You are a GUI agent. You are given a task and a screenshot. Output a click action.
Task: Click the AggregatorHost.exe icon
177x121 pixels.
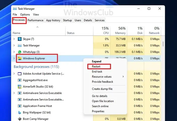(20, 80)
